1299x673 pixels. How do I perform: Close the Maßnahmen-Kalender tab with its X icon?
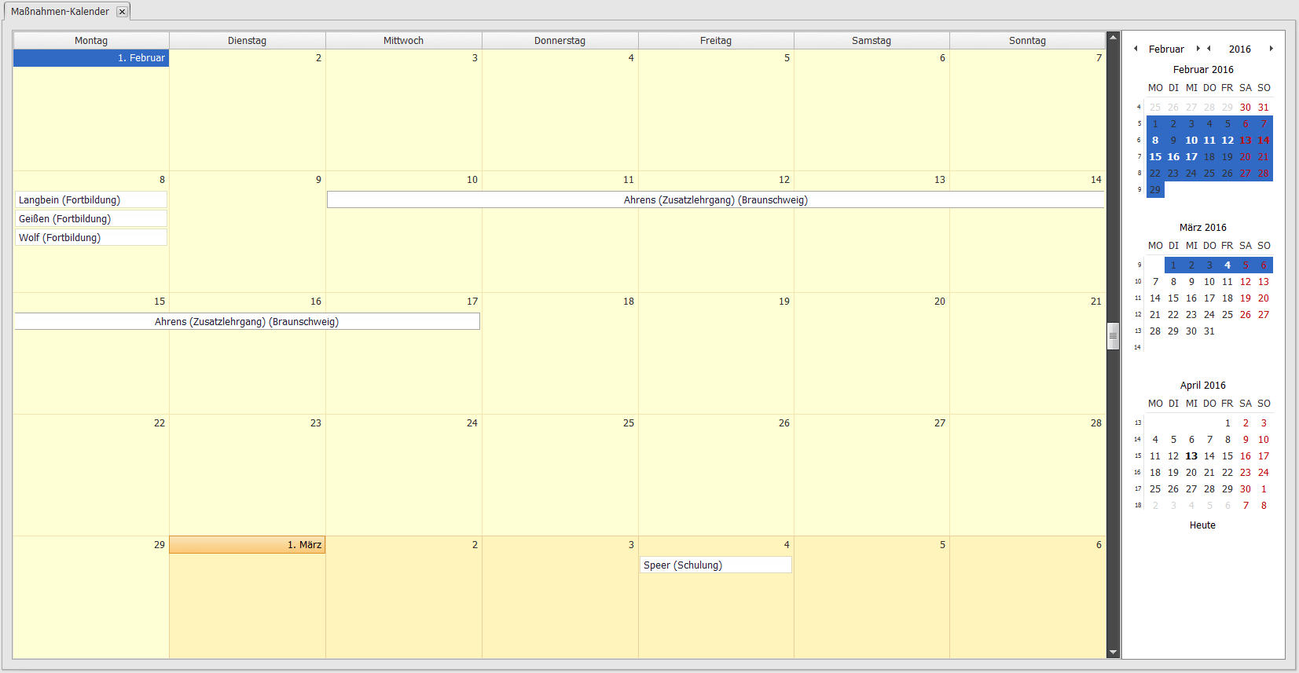pyautogui.click(x=122, y=12)
